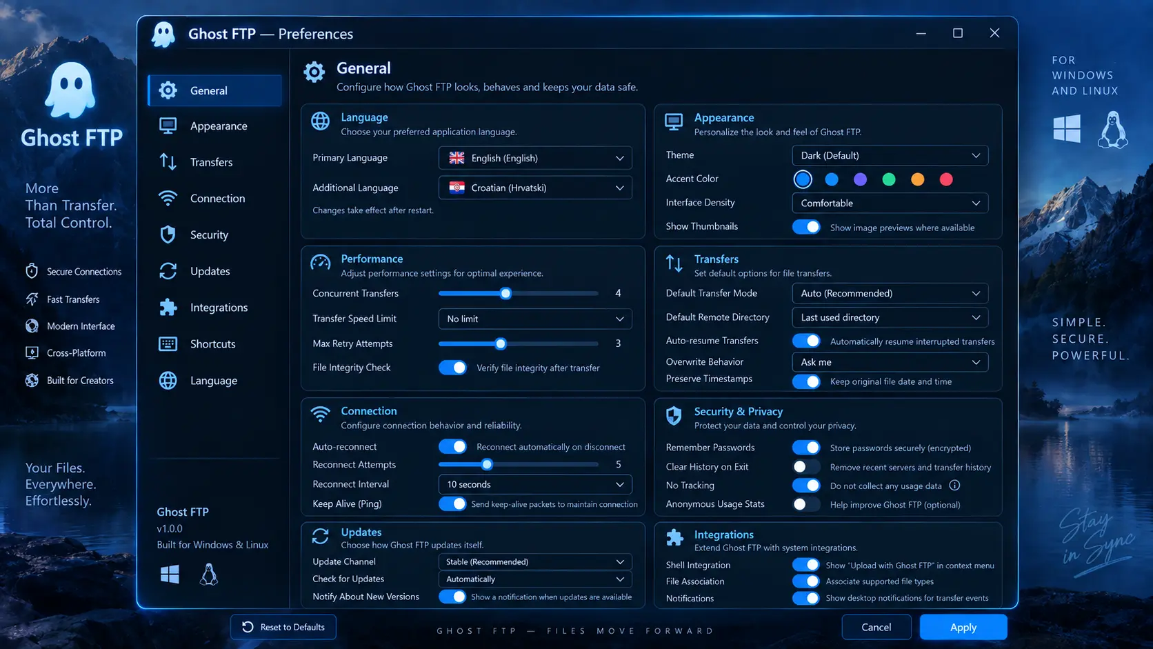Open the Transfer Speed Limit dropdown
The height and width of the screenshot is (649, 1153).
coord(535,319)
